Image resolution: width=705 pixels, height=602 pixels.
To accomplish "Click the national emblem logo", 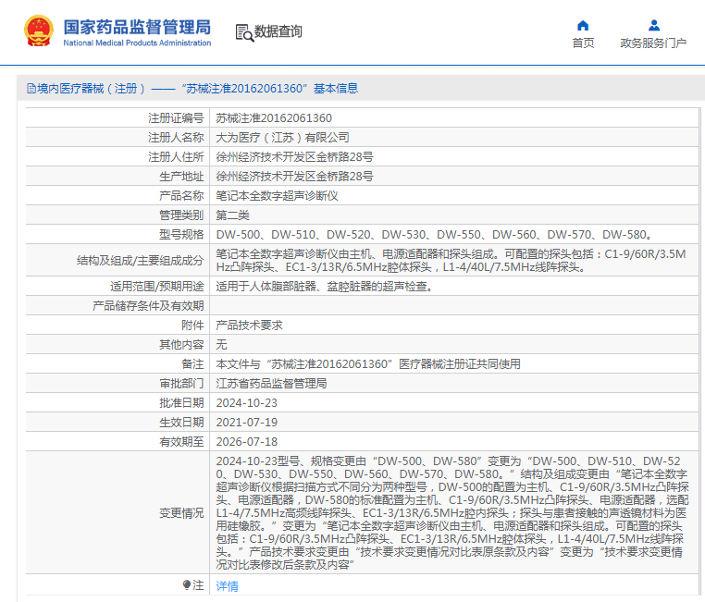I will 38,31.
